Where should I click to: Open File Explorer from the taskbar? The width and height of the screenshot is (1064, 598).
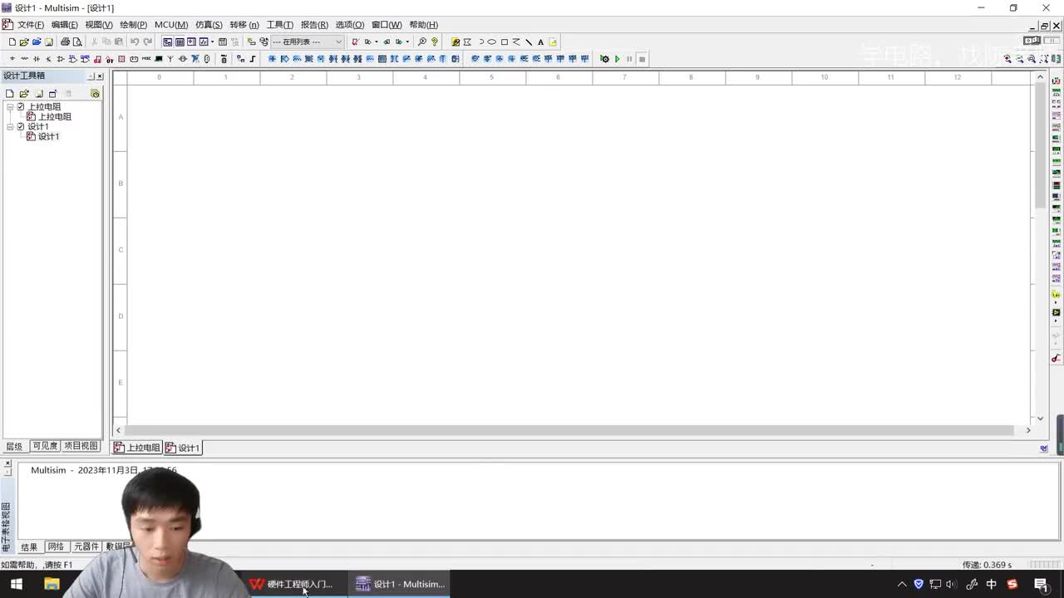coord(52,584)
